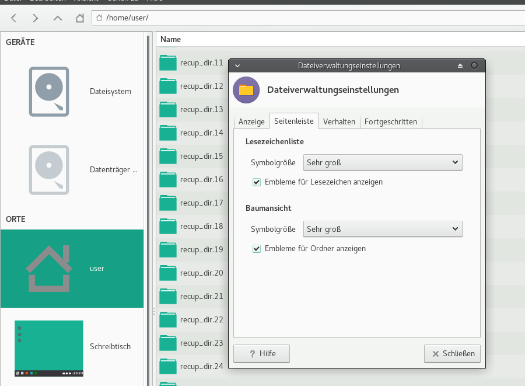Screen dimensions: 525x386
Task: Click the /home/user/ path field
Action: pos(309,18)
